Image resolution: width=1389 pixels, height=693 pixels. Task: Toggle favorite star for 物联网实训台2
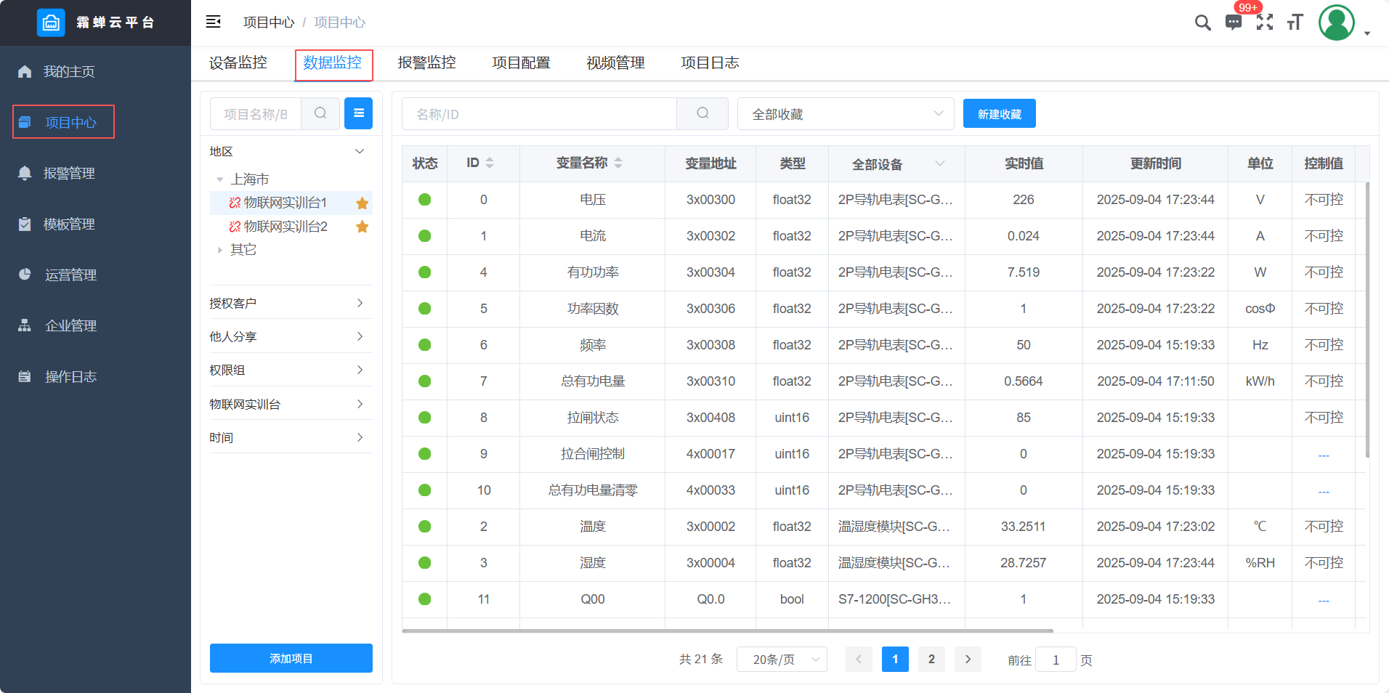363,227
